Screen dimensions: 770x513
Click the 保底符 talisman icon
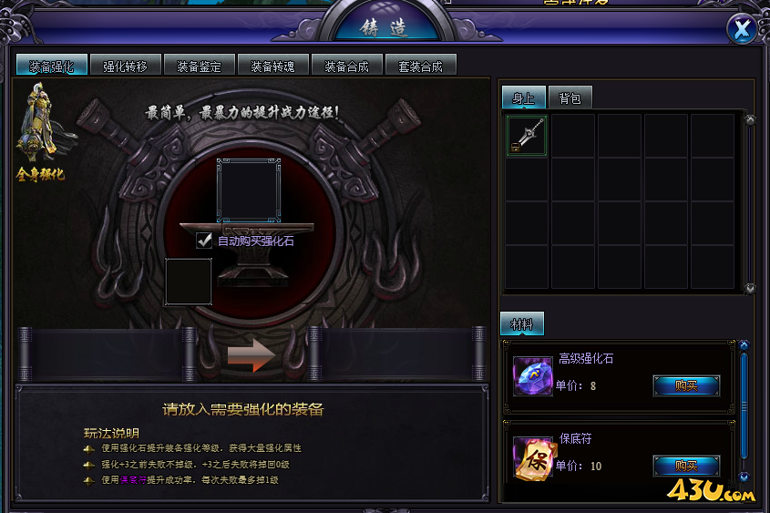point(532,457)
